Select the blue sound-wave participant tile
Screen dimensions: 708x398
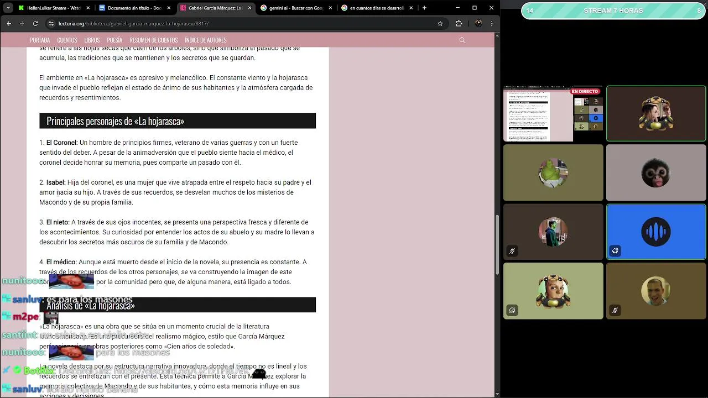coord(656,232)
